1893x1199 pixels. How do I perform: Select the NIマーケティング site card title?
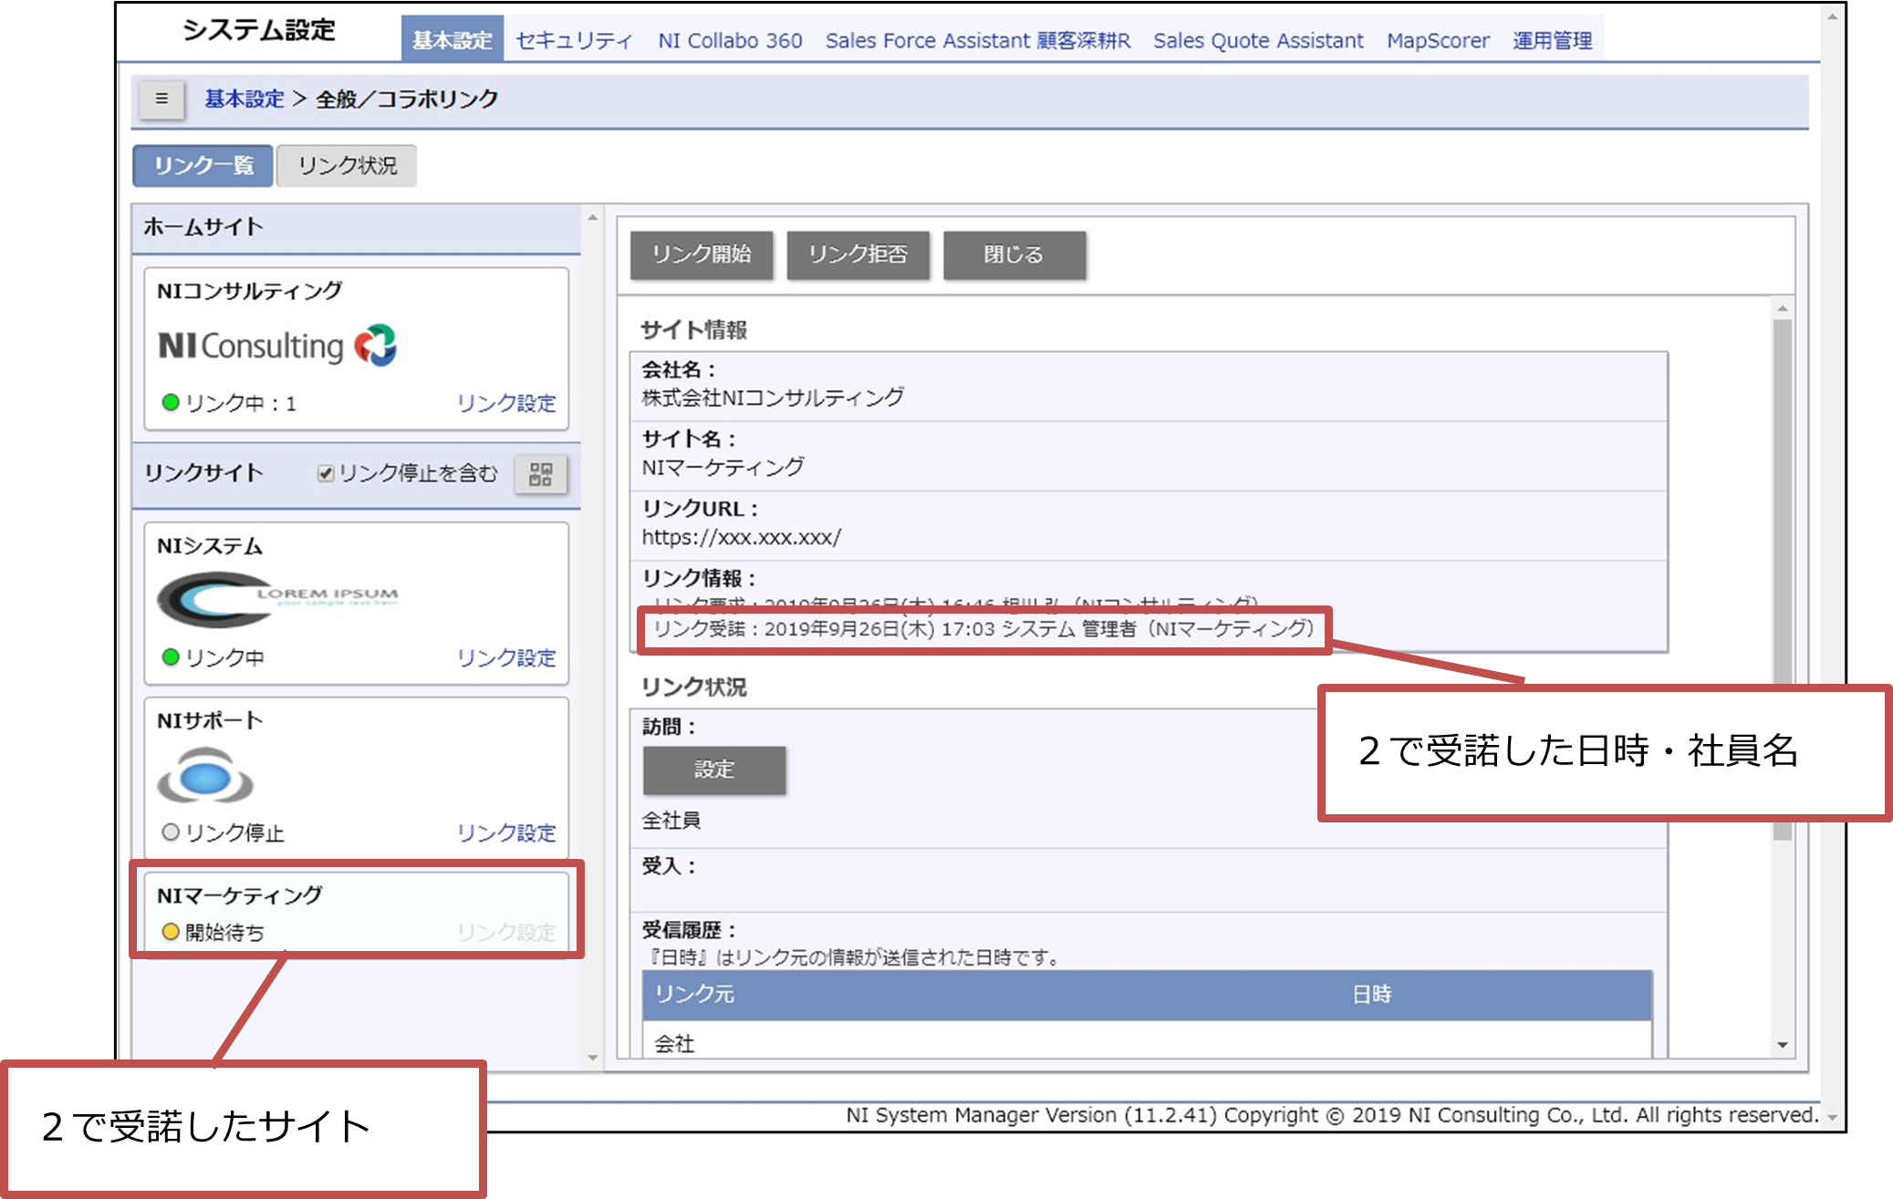(239, 895)
